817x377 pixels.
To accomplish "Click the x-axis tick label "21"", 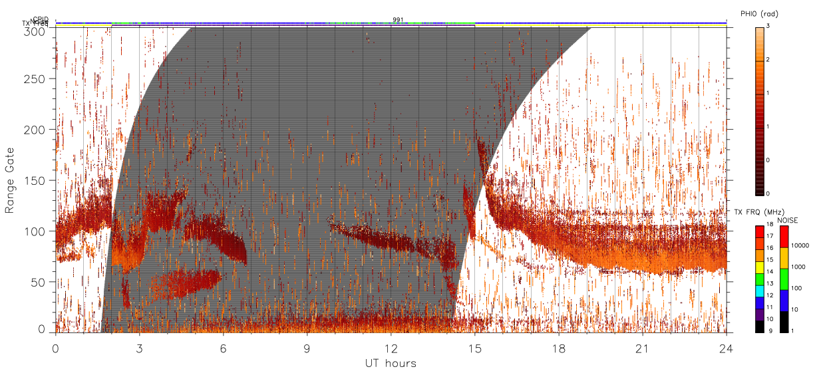I will point(643,348).
